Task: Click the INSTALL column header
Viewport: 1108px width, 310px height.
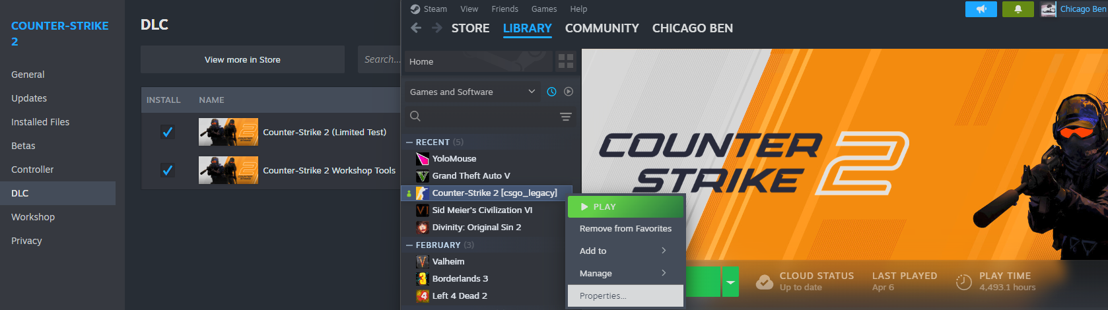Action: coord(163,100)
